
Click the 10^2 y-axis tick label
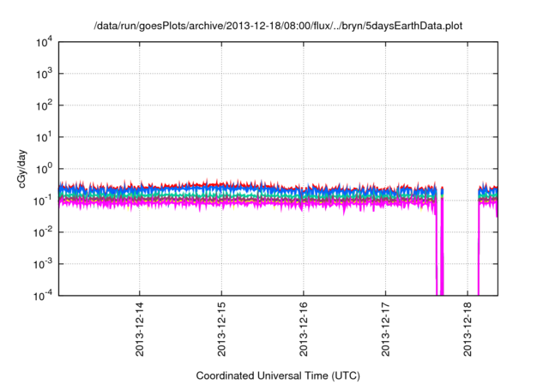coord(44,105)
